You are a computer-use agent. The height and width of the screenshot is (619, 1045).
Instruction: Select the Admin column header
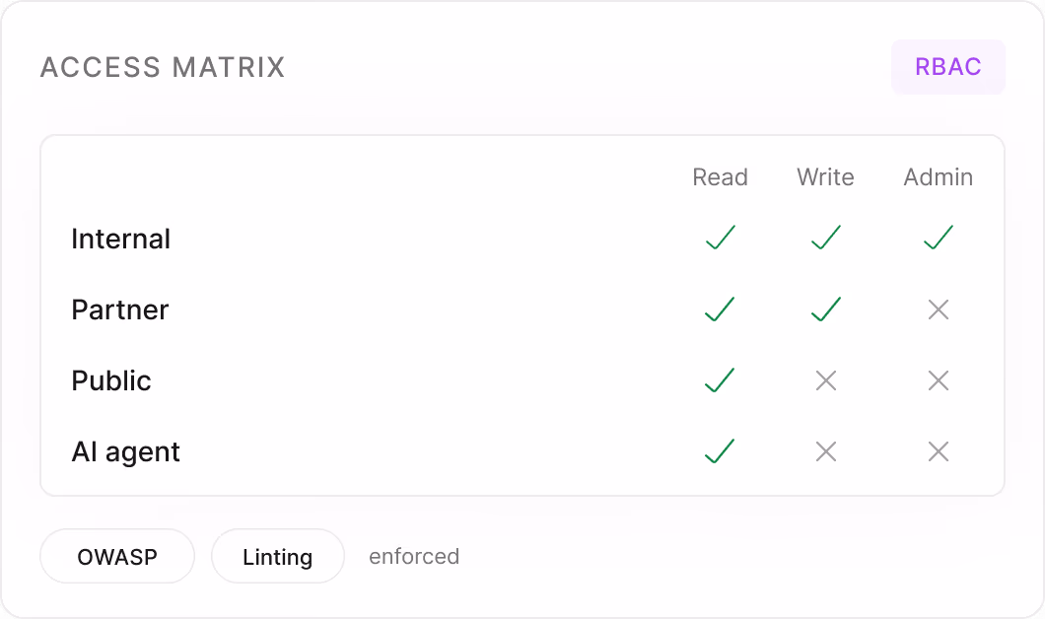tap(939, 177)
